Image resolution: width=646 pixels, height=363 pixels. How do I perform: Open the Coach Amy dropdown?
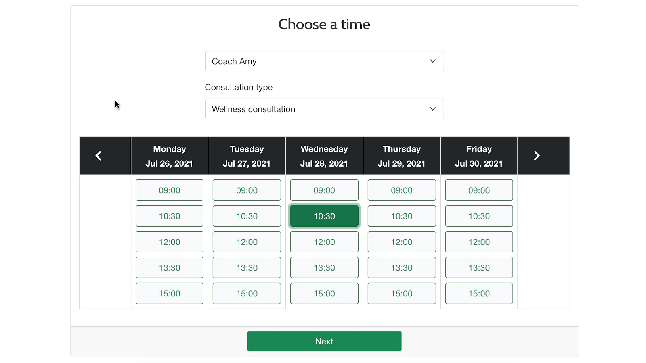point(324,61)
